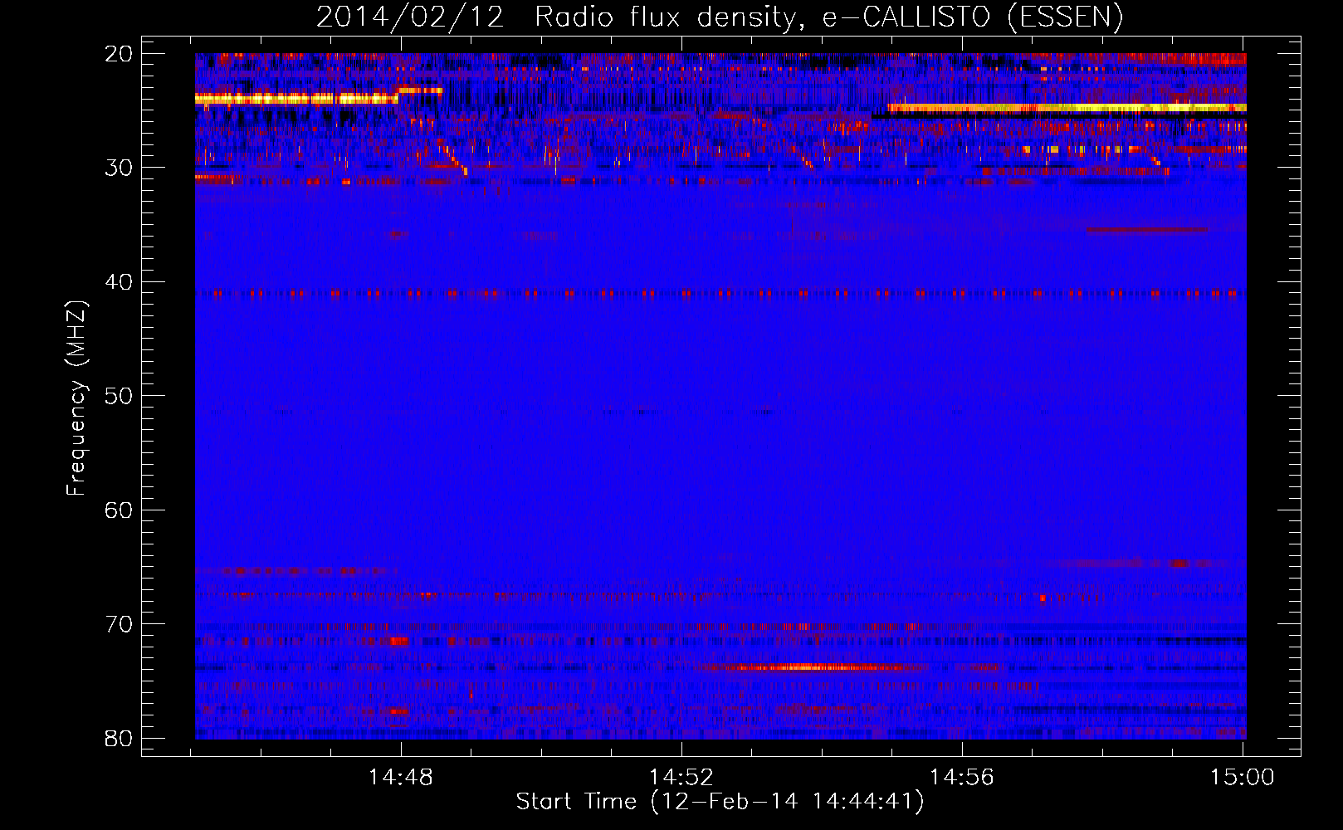Click the time tick label '15:00'
Screen dimensions: 1343x830
pyautogui.click(x=1243, y=778)
